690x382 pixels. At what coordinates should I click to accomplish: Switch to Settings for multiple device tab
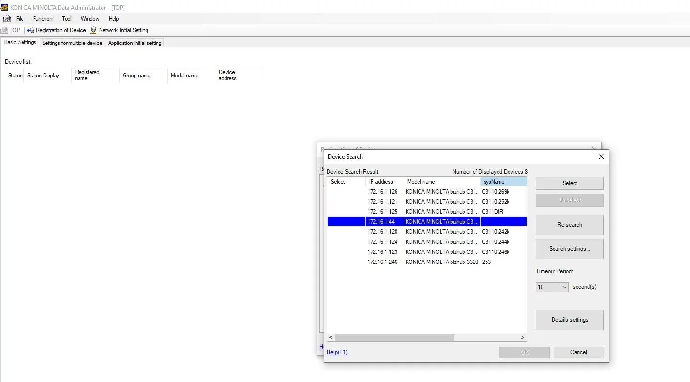pos(72,43)
